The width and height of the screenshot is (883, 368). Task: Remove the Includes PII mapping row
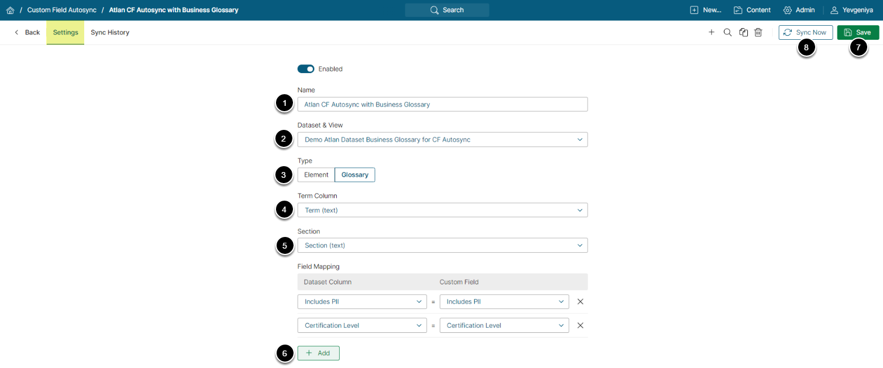tap(580, 302)
